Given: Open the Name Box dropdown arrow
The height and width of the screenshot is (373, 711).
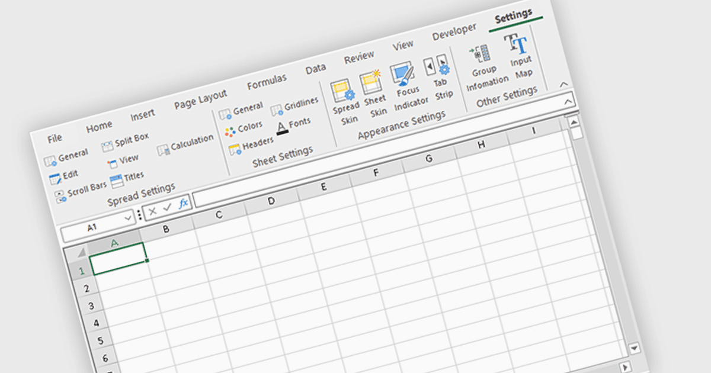Looking at the screenshot, I should (129, 218).
